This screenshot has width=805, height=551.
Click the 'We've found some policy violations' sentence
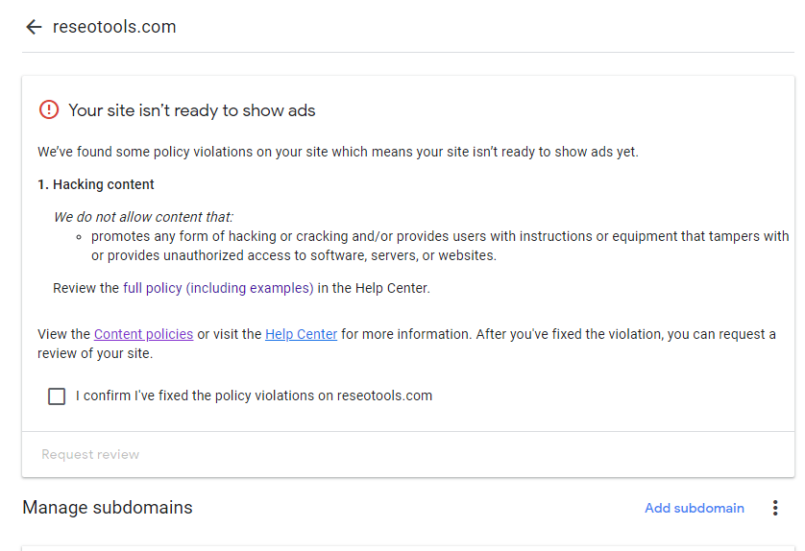pos(338,152)
